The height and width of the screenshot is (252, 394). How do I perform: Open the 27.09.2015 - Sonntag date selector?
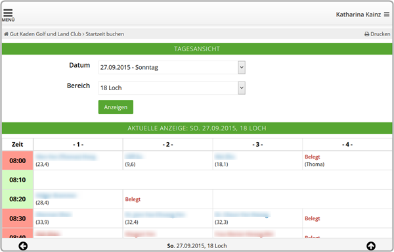click(x=171, y=68)
